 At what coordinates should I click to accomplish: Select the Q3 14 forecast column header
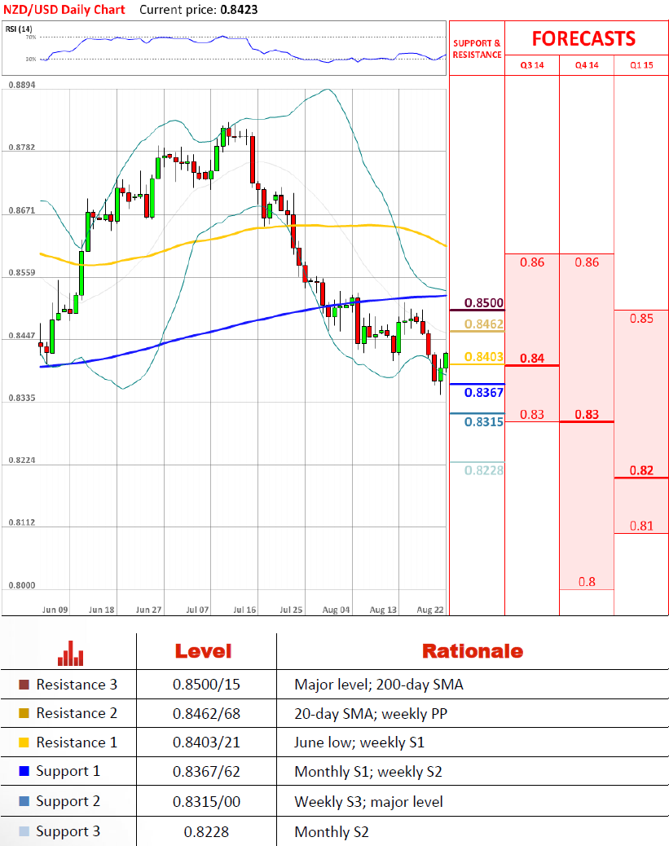[x=532, y=65]
